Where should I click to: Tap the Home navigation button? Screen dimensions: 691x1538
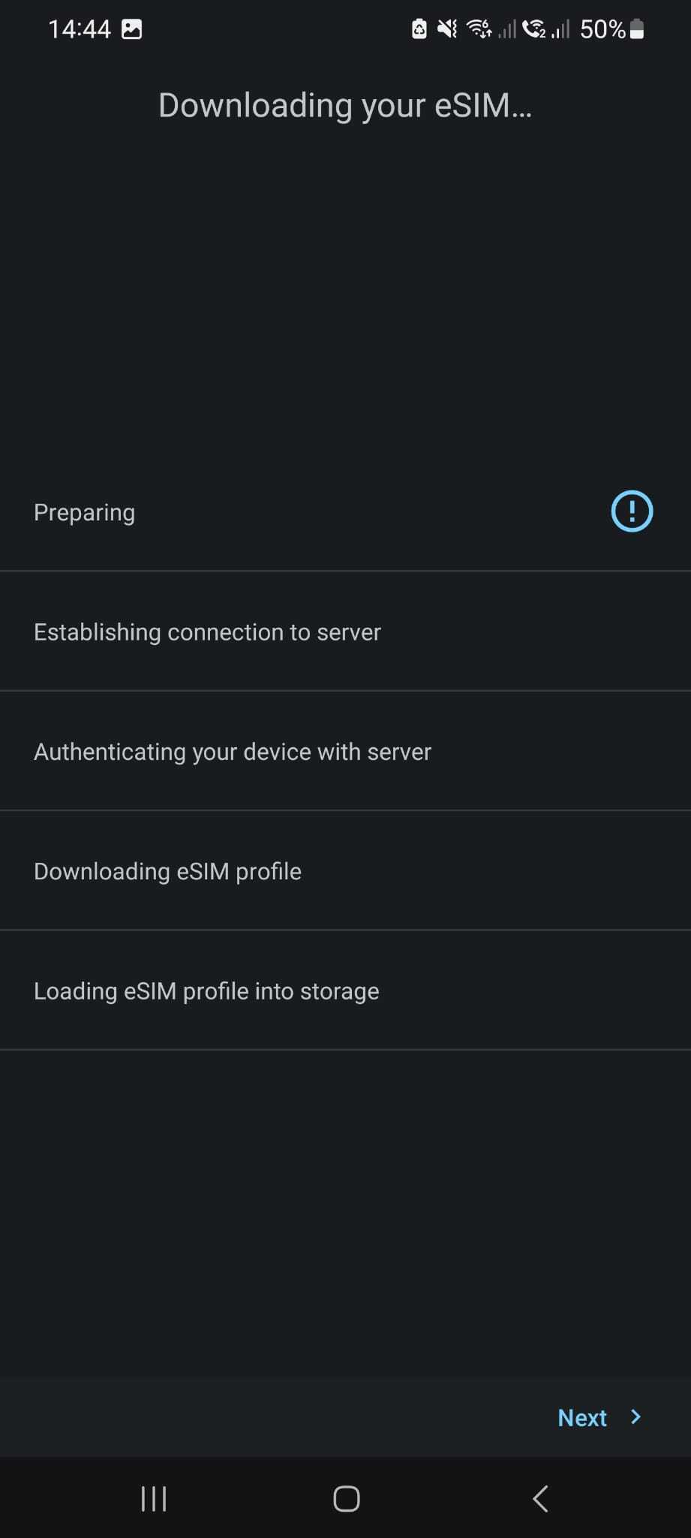click(x=346, y=1499)
